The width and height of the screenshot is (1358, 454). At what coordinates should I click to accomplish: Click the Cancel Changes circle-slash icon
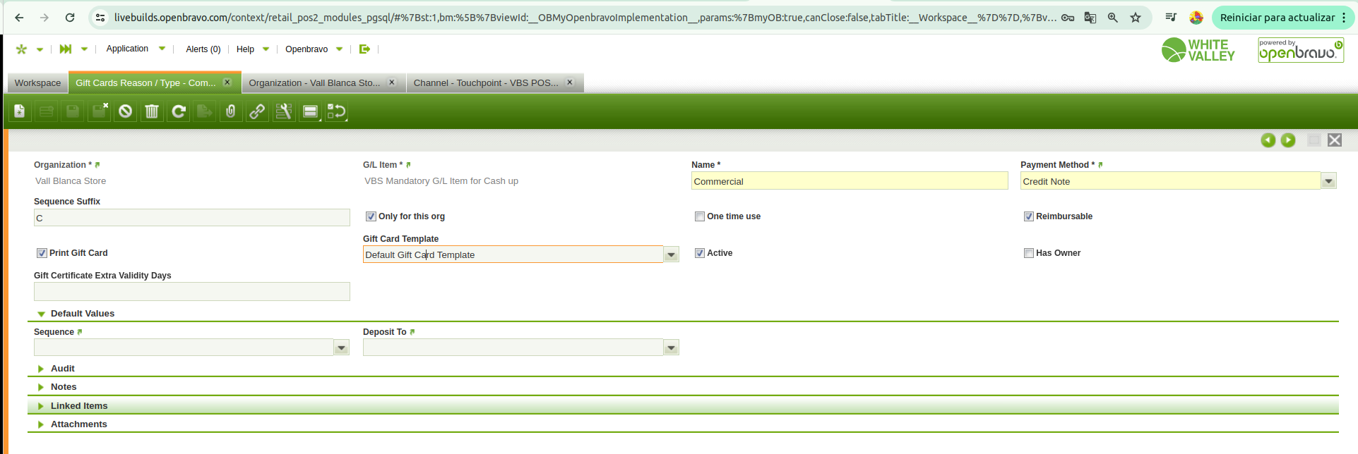coord(126,111)
